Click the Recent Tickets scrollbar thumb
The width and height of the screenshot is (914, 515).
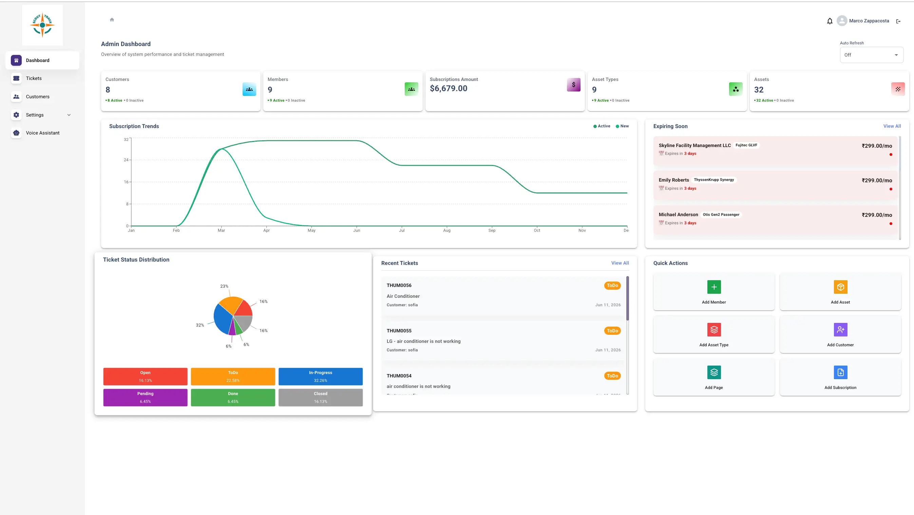point(627,298)
